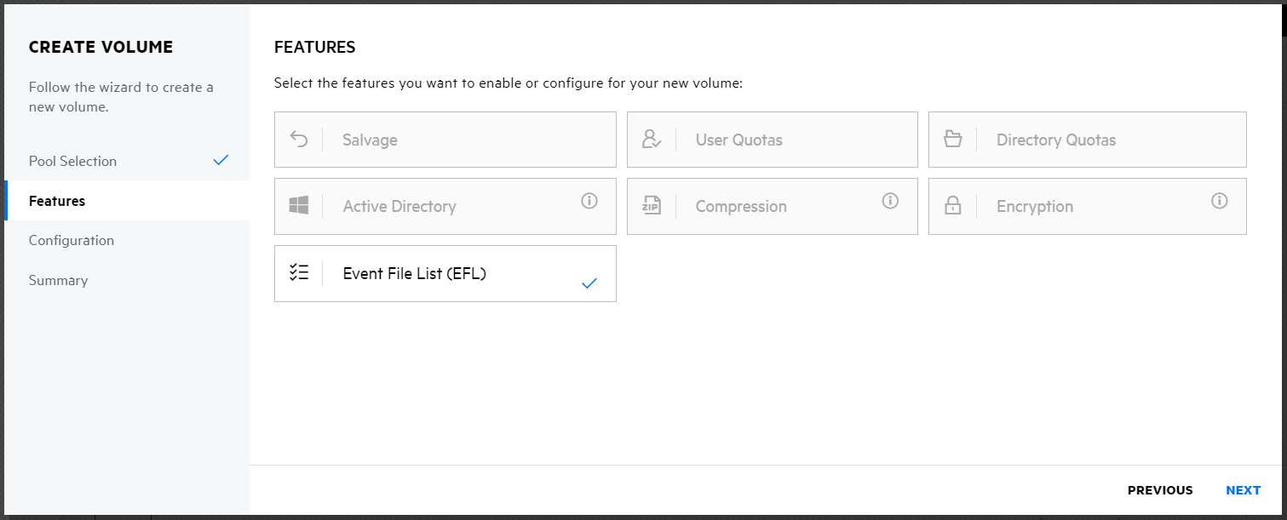Click the Directory Quotas folder icon

point(953,140)
